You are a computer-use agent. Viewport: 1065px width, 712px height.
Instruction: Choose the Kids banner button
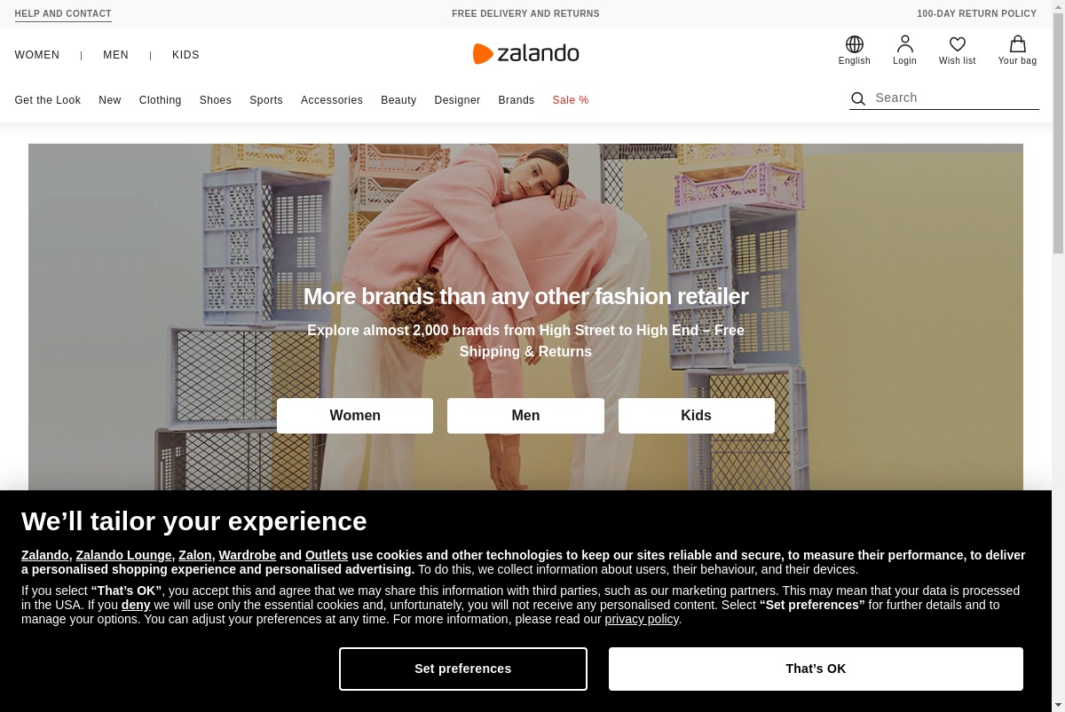pos(696,415)
